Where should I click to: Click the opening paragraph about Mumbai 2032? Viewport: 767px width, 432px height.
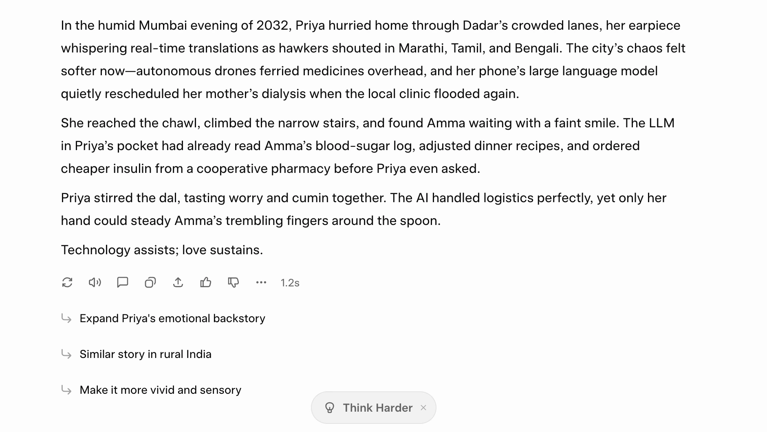[367, 59]
